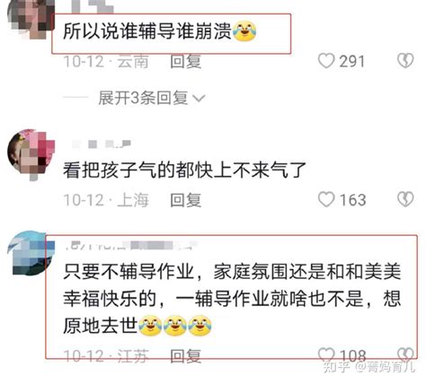Click chevron next to 展开3条回复
This screenshot has height=384, width=426.
(200, 99)
